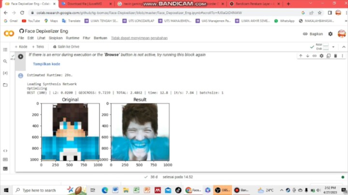Click the Original pixelated image

coord(71,132)
